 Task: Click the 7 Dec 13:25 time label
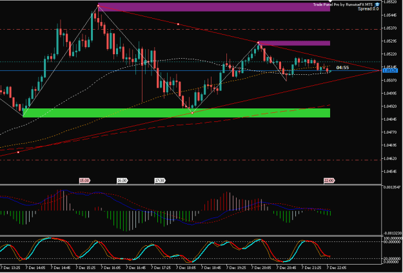coord(11,268)
